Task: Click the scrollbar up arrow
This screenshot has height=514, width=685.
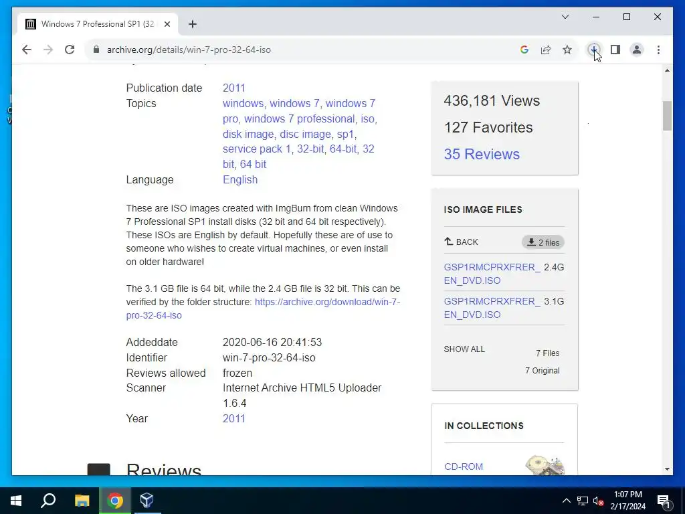Action: (x=667, y=70)
